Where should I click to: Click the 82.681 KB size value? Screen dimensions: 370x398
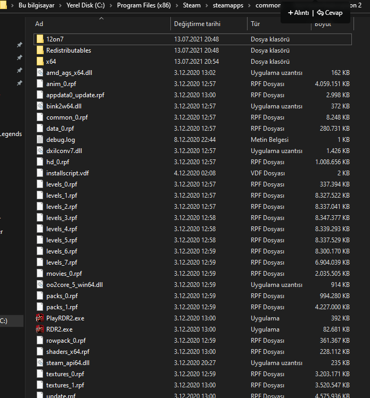click(x=336, y=329)
